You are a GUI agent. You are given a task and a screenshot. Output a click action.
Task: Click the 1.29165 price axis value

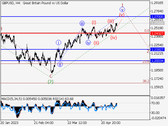click(157, 3)
